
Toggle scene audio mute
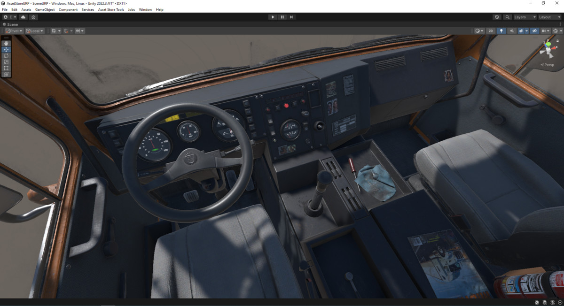click(512, 31)
